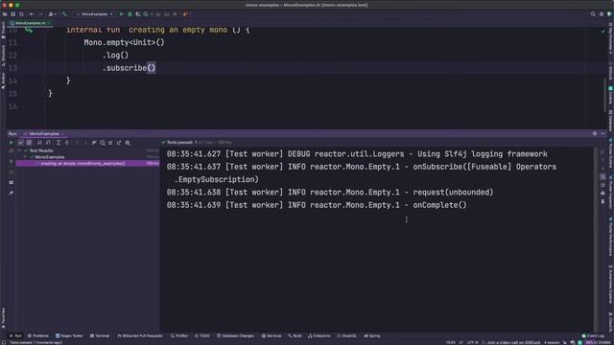Click the memory usage indicator in the status bar
This screenshot has width=614, height=345.
pyautogui.click(x=598, y=343)
